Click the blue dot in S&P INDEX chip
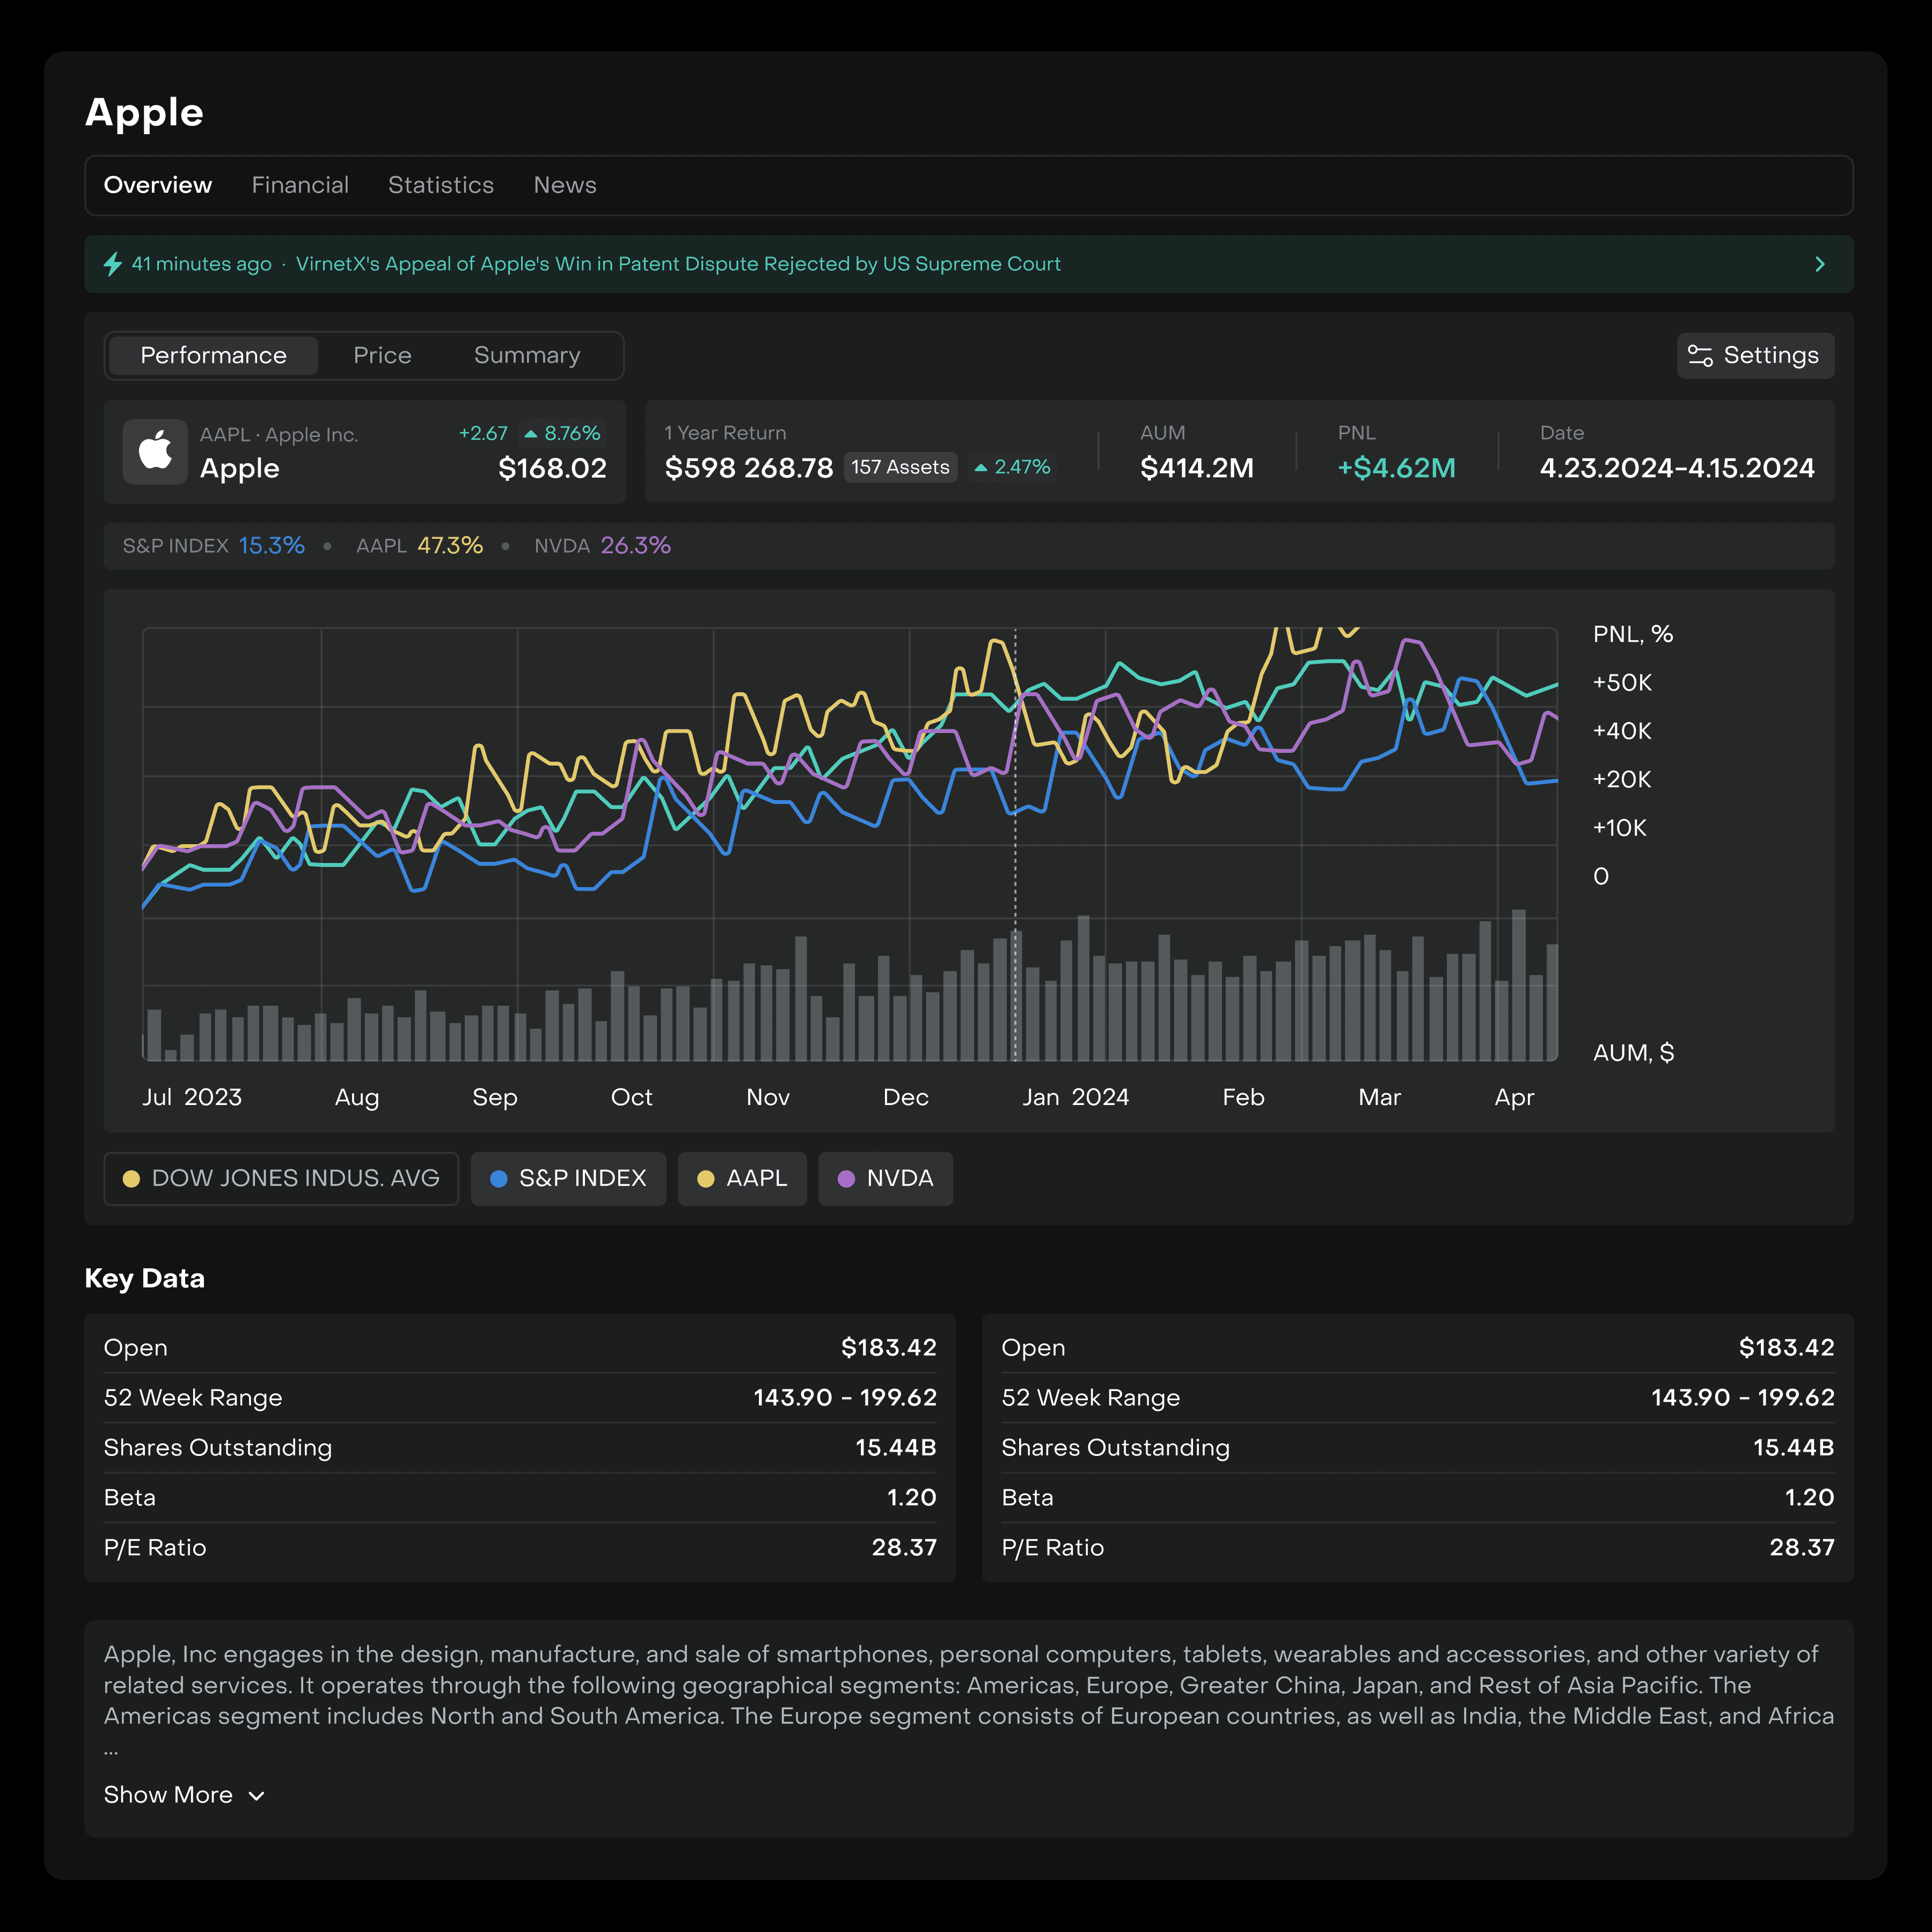Viewport: 1932px width, 1932px height. [498, 1179]
